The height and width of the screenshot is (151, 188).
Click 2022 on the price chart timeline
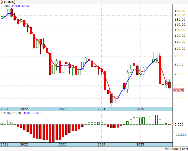tap(24, 109)
